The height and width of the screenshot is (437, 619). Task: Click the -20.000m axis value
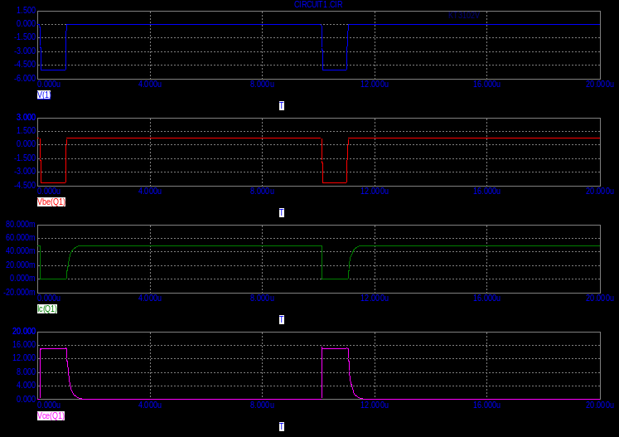19,293
